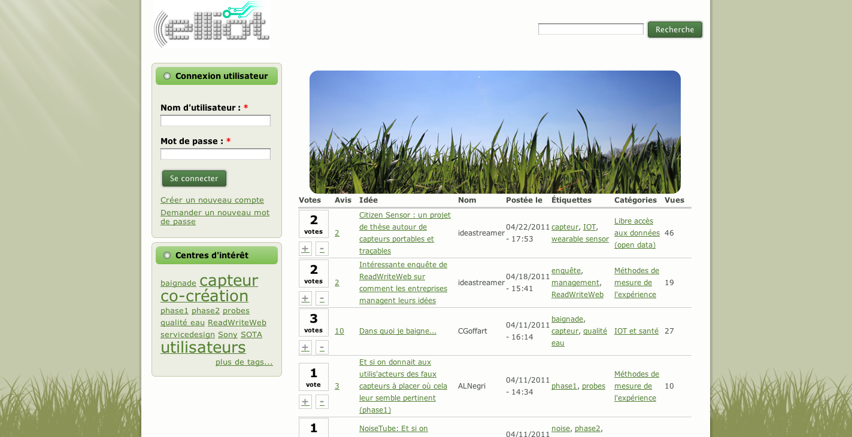Open Demander un nouveau mot de passe link
Image resolution: width=852 pixels, height=437 pixels.
pyautogui.click(x=215, y=216)
